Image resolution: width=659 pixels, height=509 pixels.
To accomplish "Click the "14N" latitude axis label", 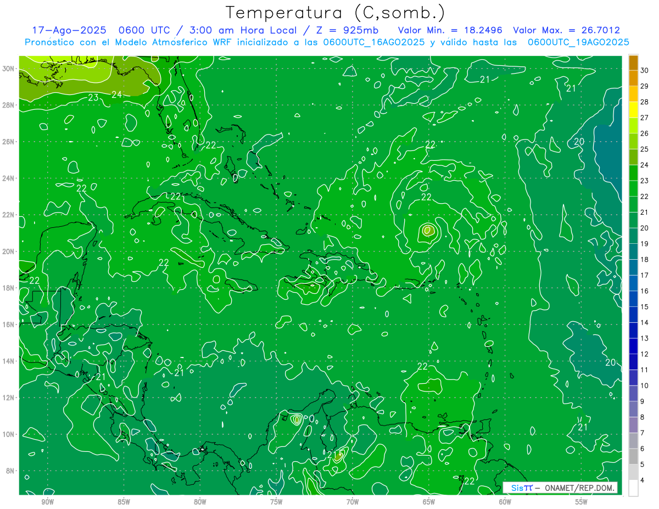I will [8, 361].
